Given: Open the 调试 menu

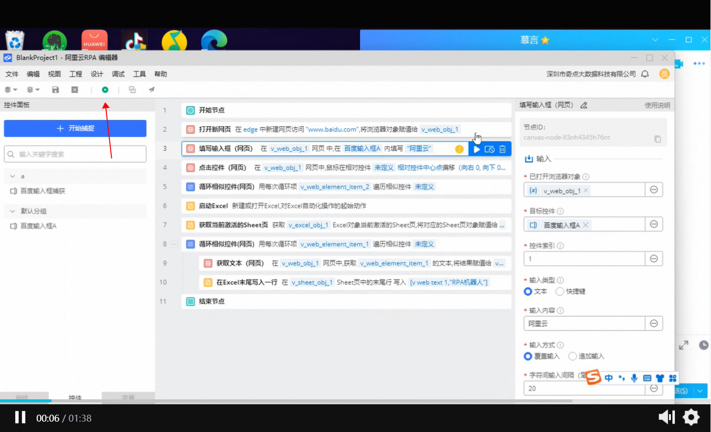Looking at the screenshot, I should pos(118,74).
